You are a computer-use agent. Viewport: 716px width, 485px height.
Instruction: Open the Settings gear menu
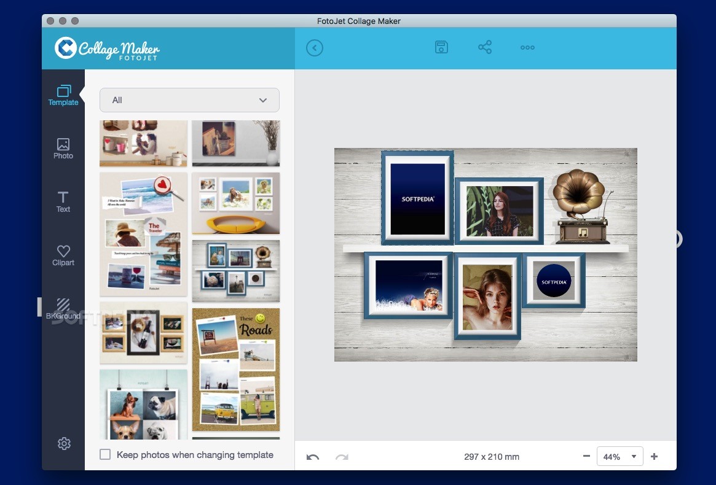64,443
